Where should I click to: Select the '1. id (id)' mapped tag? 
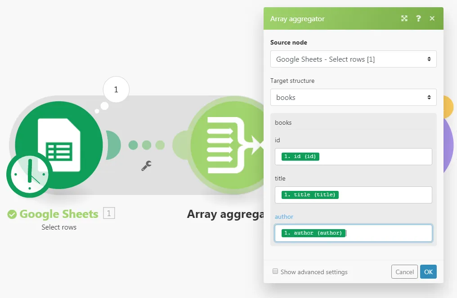pyautogui.click(x=300, y=157)
